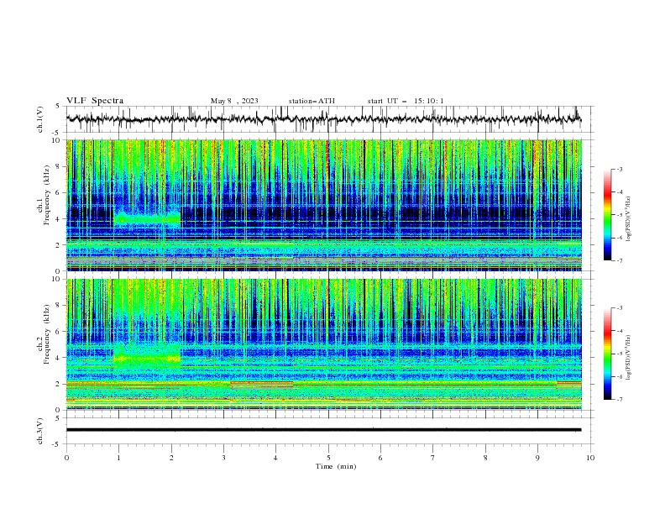Click the "Time (min)" axis label
The height and width of the screenshot is (514, 665).
coord(336,466)
